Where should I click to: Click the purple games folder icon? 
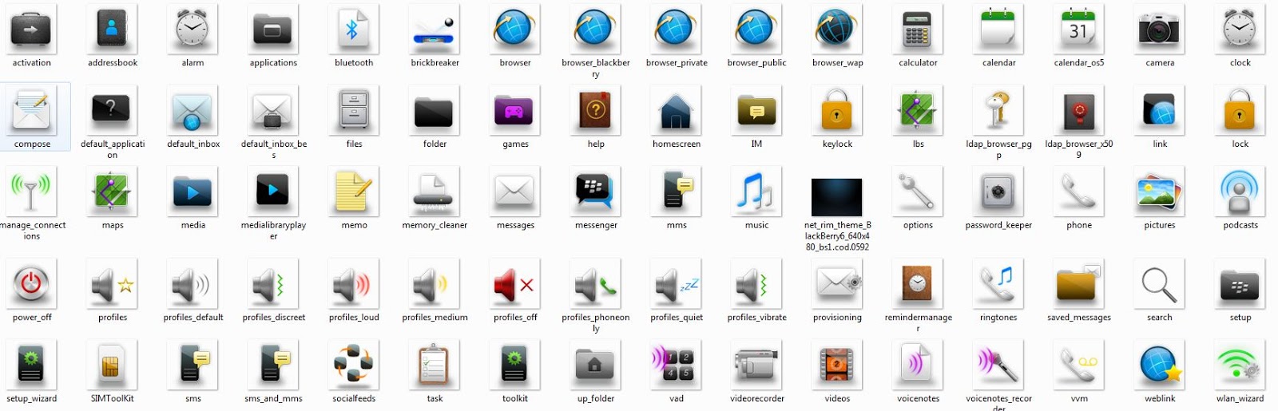515,111
